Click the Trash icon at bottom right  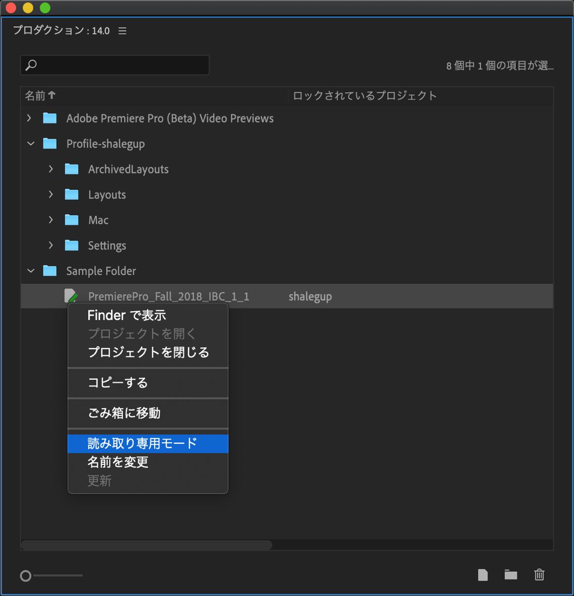pyautogui.click(x=539, y=574)
